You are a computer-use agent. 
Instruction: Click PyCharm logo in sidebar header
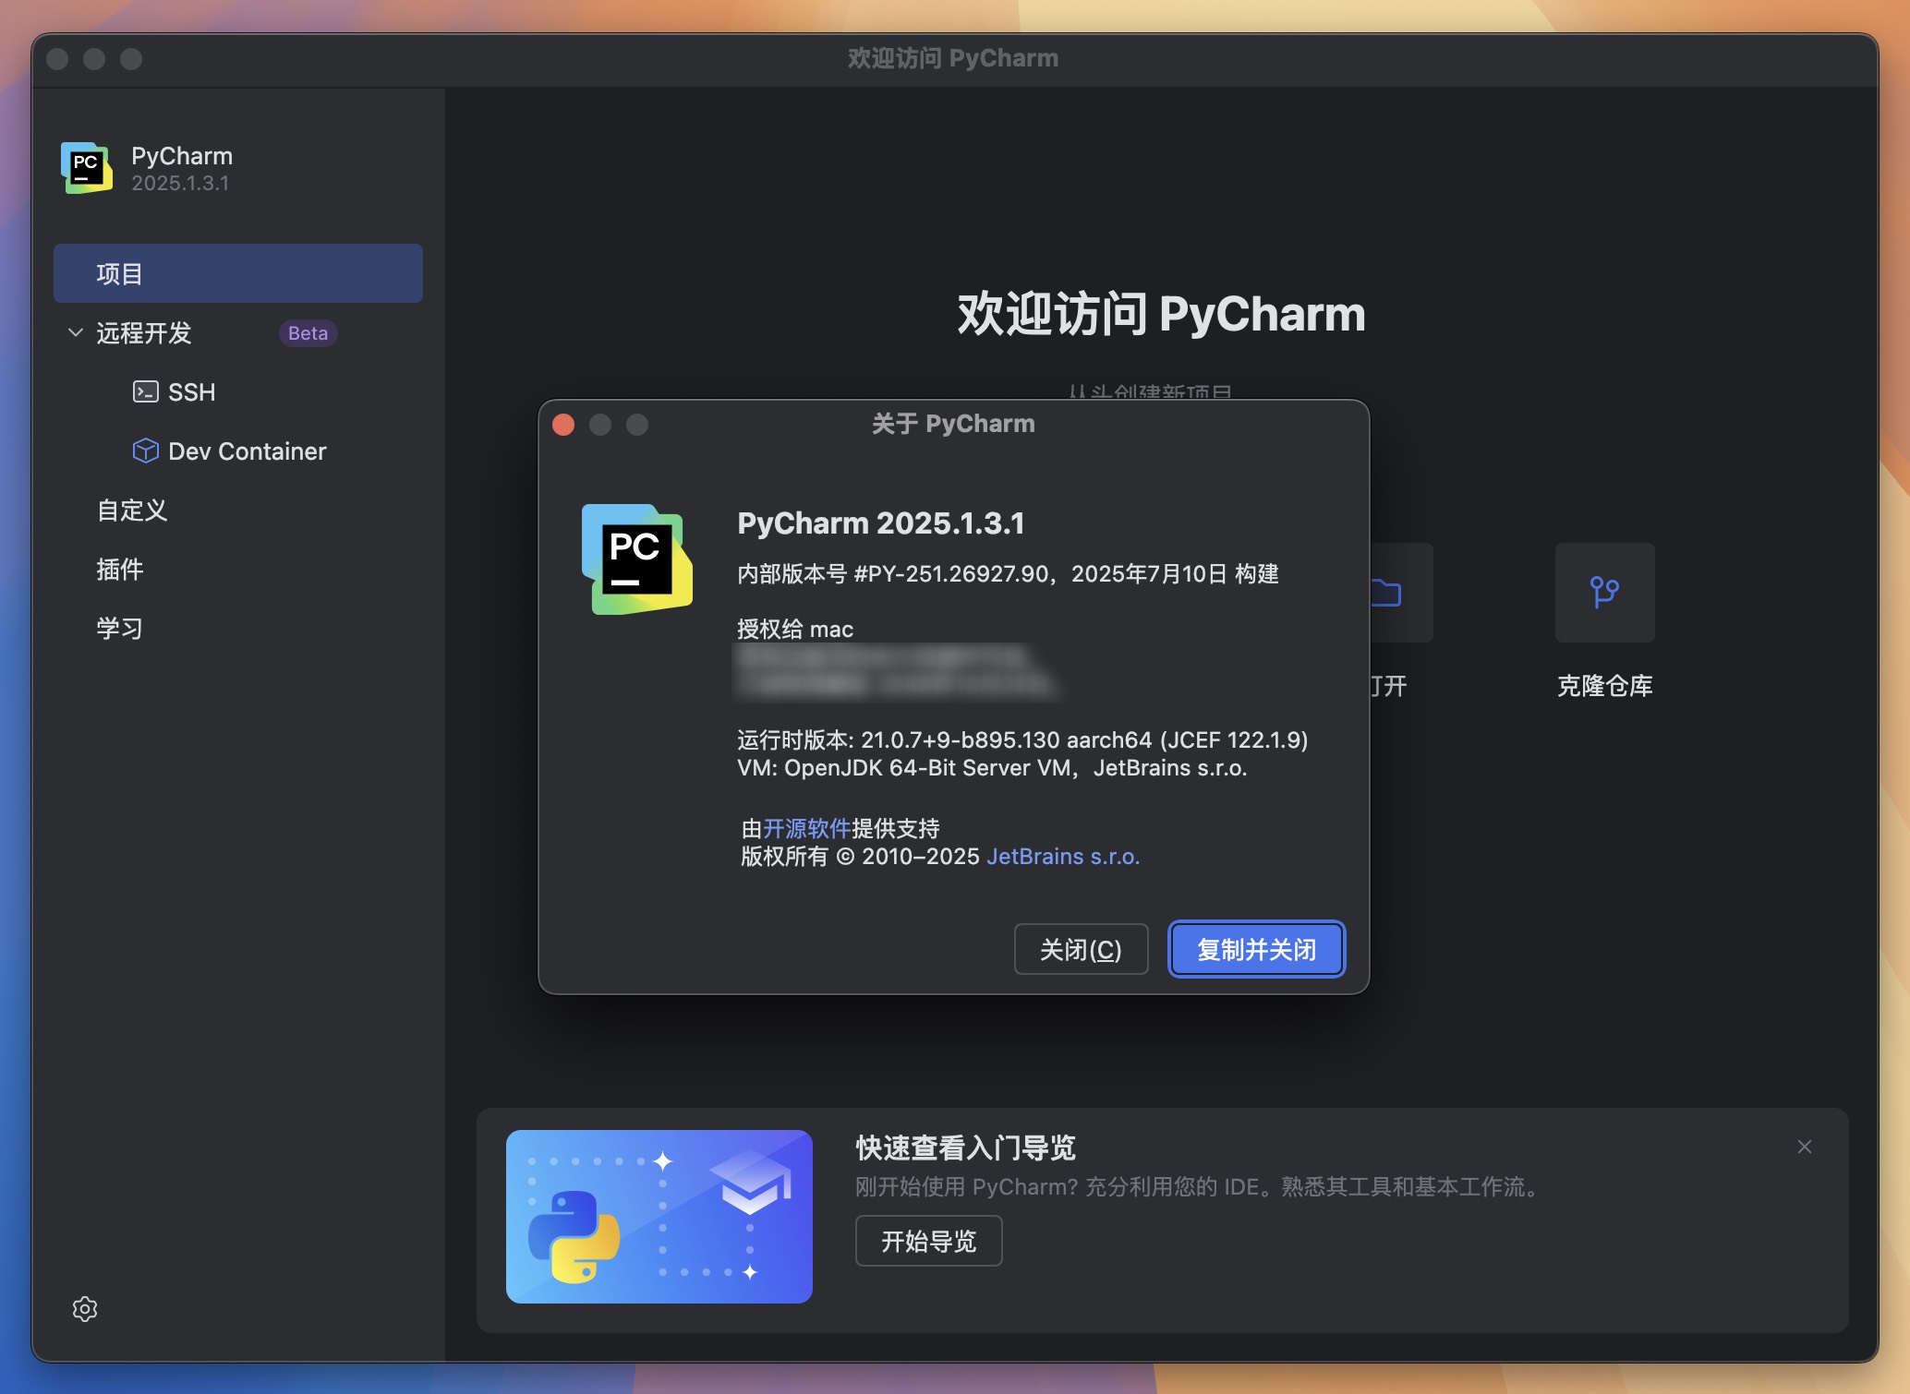click(x=87, y=167)
